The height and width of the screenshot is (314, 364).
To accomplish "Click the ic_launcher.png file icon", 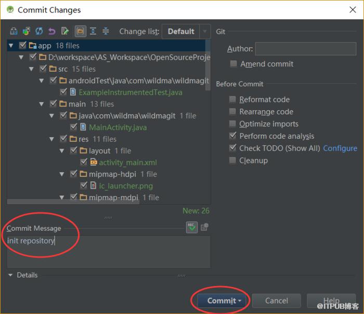I will 93,186.
